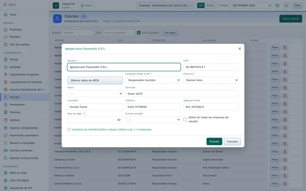Uncheck the incluir globales checkbox

(x=139, y=33)
